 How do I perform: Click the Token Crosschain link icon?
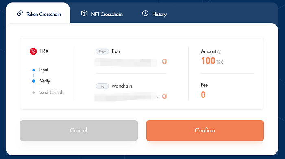point(20,13)
